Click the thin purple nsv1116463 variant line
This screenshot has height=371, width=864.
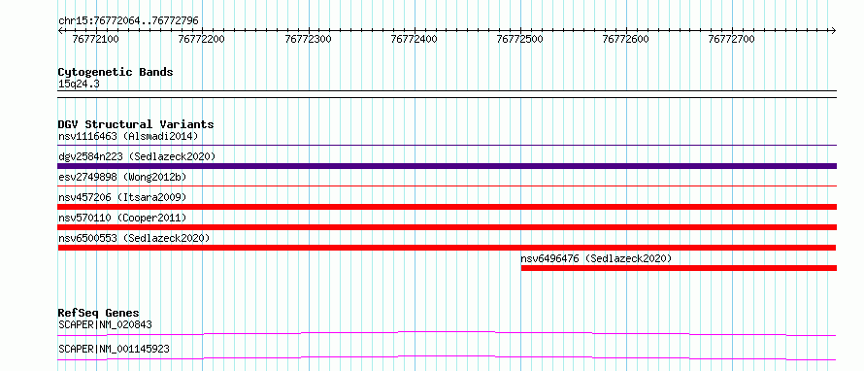[x=447, y=146]
